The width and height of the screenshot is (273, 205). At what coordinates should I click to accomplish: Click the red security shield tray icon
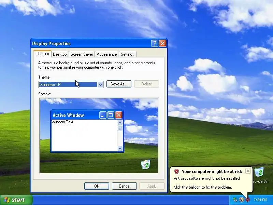(247, 200)
